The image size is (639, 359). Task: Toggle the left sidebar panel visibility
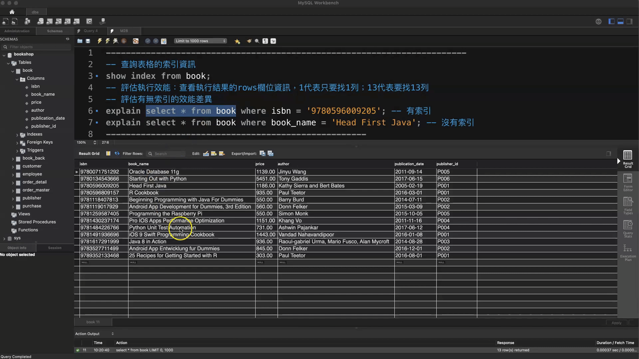point(611,22)
